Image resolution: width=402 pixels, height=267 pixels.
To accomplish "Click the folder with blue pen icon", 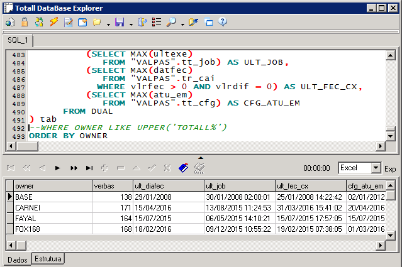I will pos(194,22).
